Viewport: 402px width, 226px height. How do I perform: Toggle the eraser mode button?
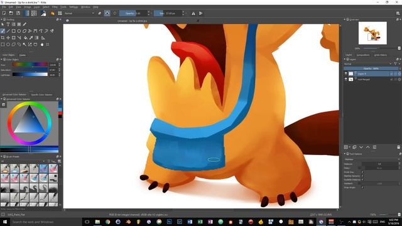pyautogui.click(x=99, y=13)
